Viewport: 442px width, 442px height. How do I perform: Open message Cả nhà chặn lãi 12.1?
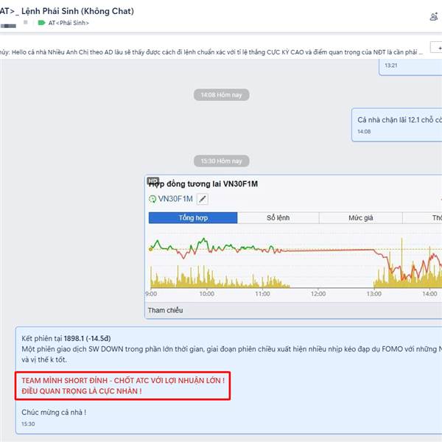(397, 124)
